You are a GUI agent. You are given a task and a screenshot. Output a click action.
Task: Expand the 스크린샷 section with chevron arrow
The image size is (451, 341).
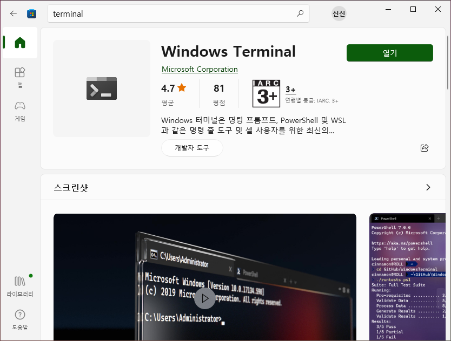click(428, 187)
